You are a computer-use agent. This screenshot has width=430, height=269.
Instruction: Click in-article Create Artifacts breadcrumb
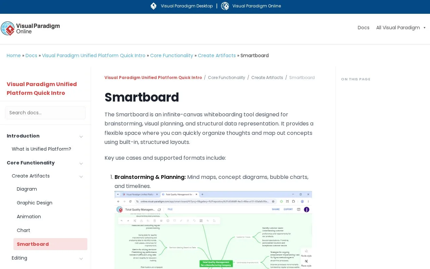pos(267,78)
